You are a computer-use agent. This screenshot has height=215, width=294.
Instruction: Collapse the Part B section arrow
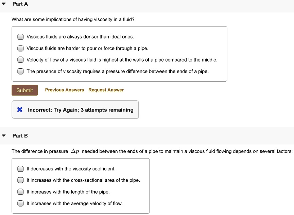click(x=4, y=135)
